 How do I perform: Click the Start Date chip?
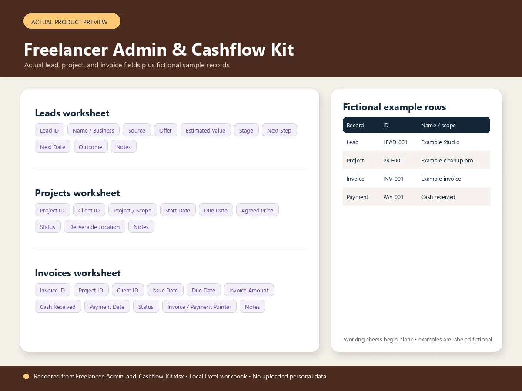[x=178, y=210]
